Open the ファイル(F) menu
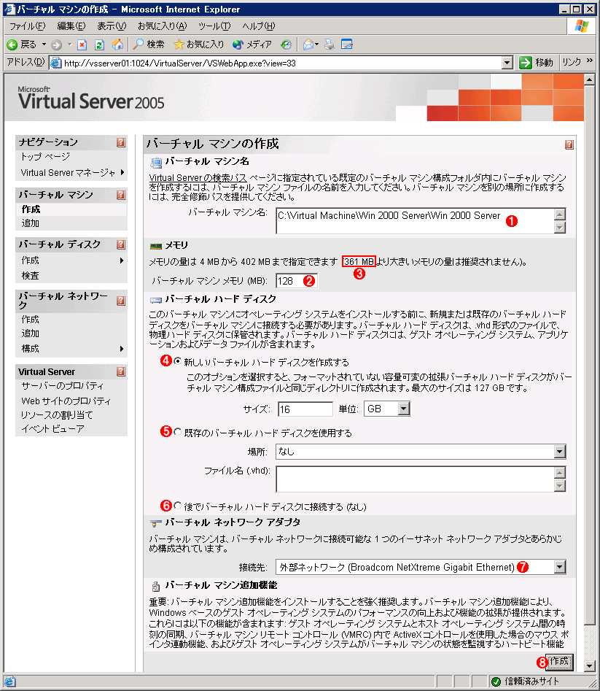 27,26
